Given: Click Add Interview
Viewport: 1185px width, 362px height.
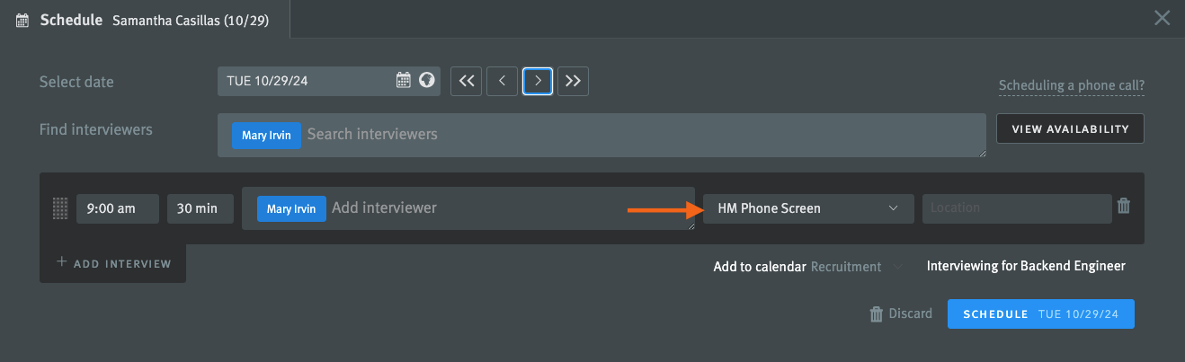Looking at the screenshot, I should point(113,263).
